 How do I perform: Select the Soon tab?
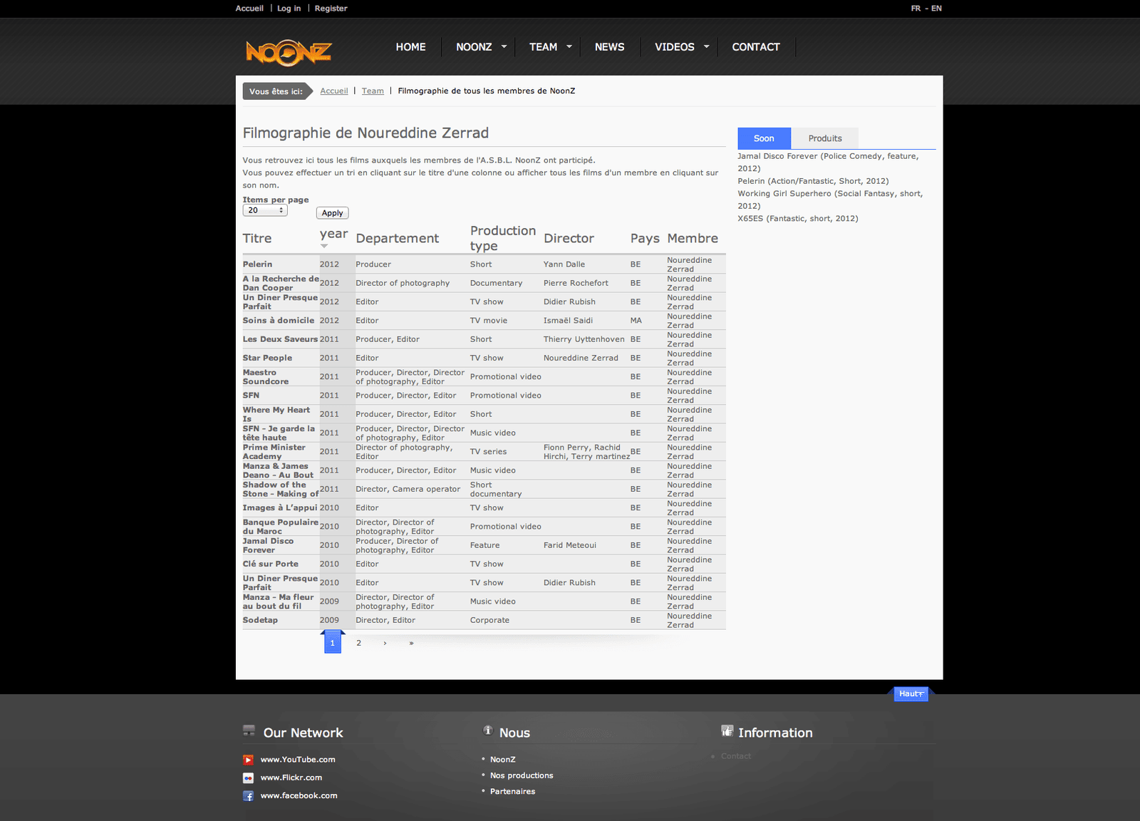tap(763, 139)
